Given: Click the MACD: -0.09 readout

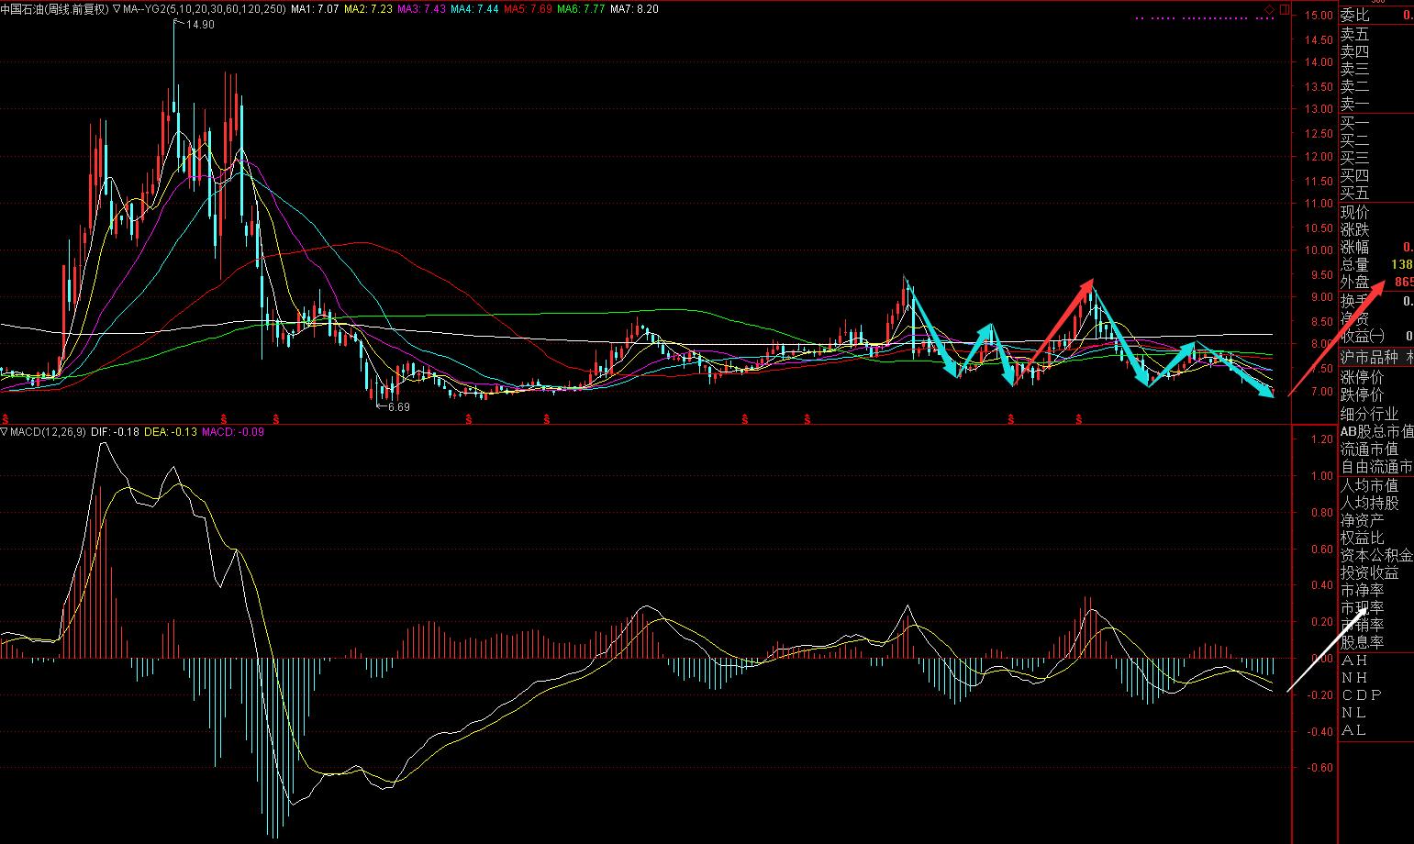Looking at the screenshot, I should (233, 432).
